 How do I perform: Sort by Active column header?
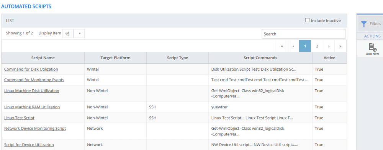pyautogui.click(x=329, y=58)
